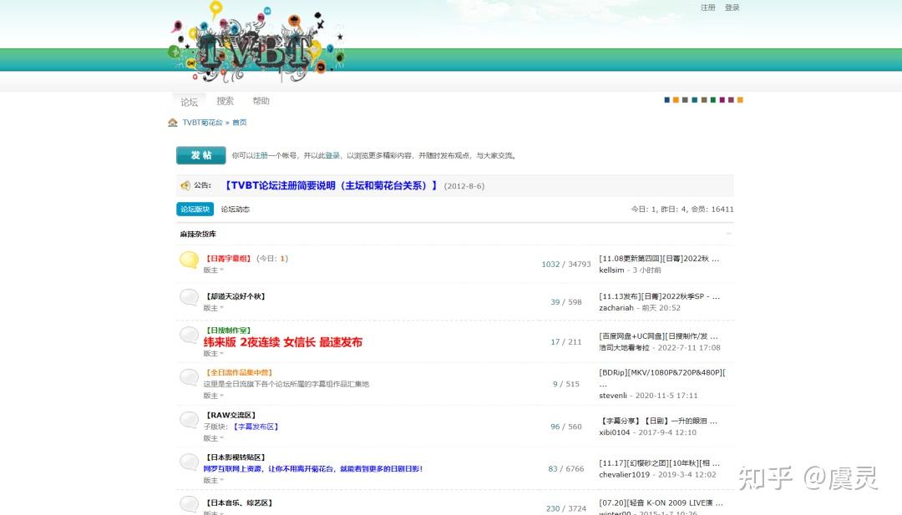The height and width of the screenshot is (515, 902).
Task: Click the bubble icon for 全日流作品集中营
Action: point(190,377)
